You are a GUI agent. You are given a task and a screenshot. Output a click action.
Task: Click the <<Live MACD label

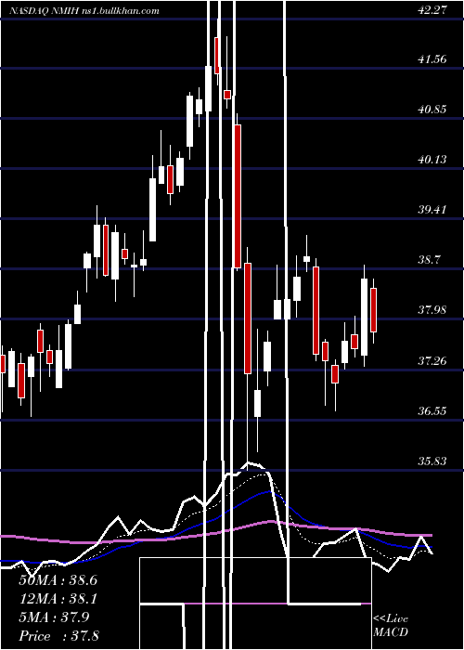(391, 625)
